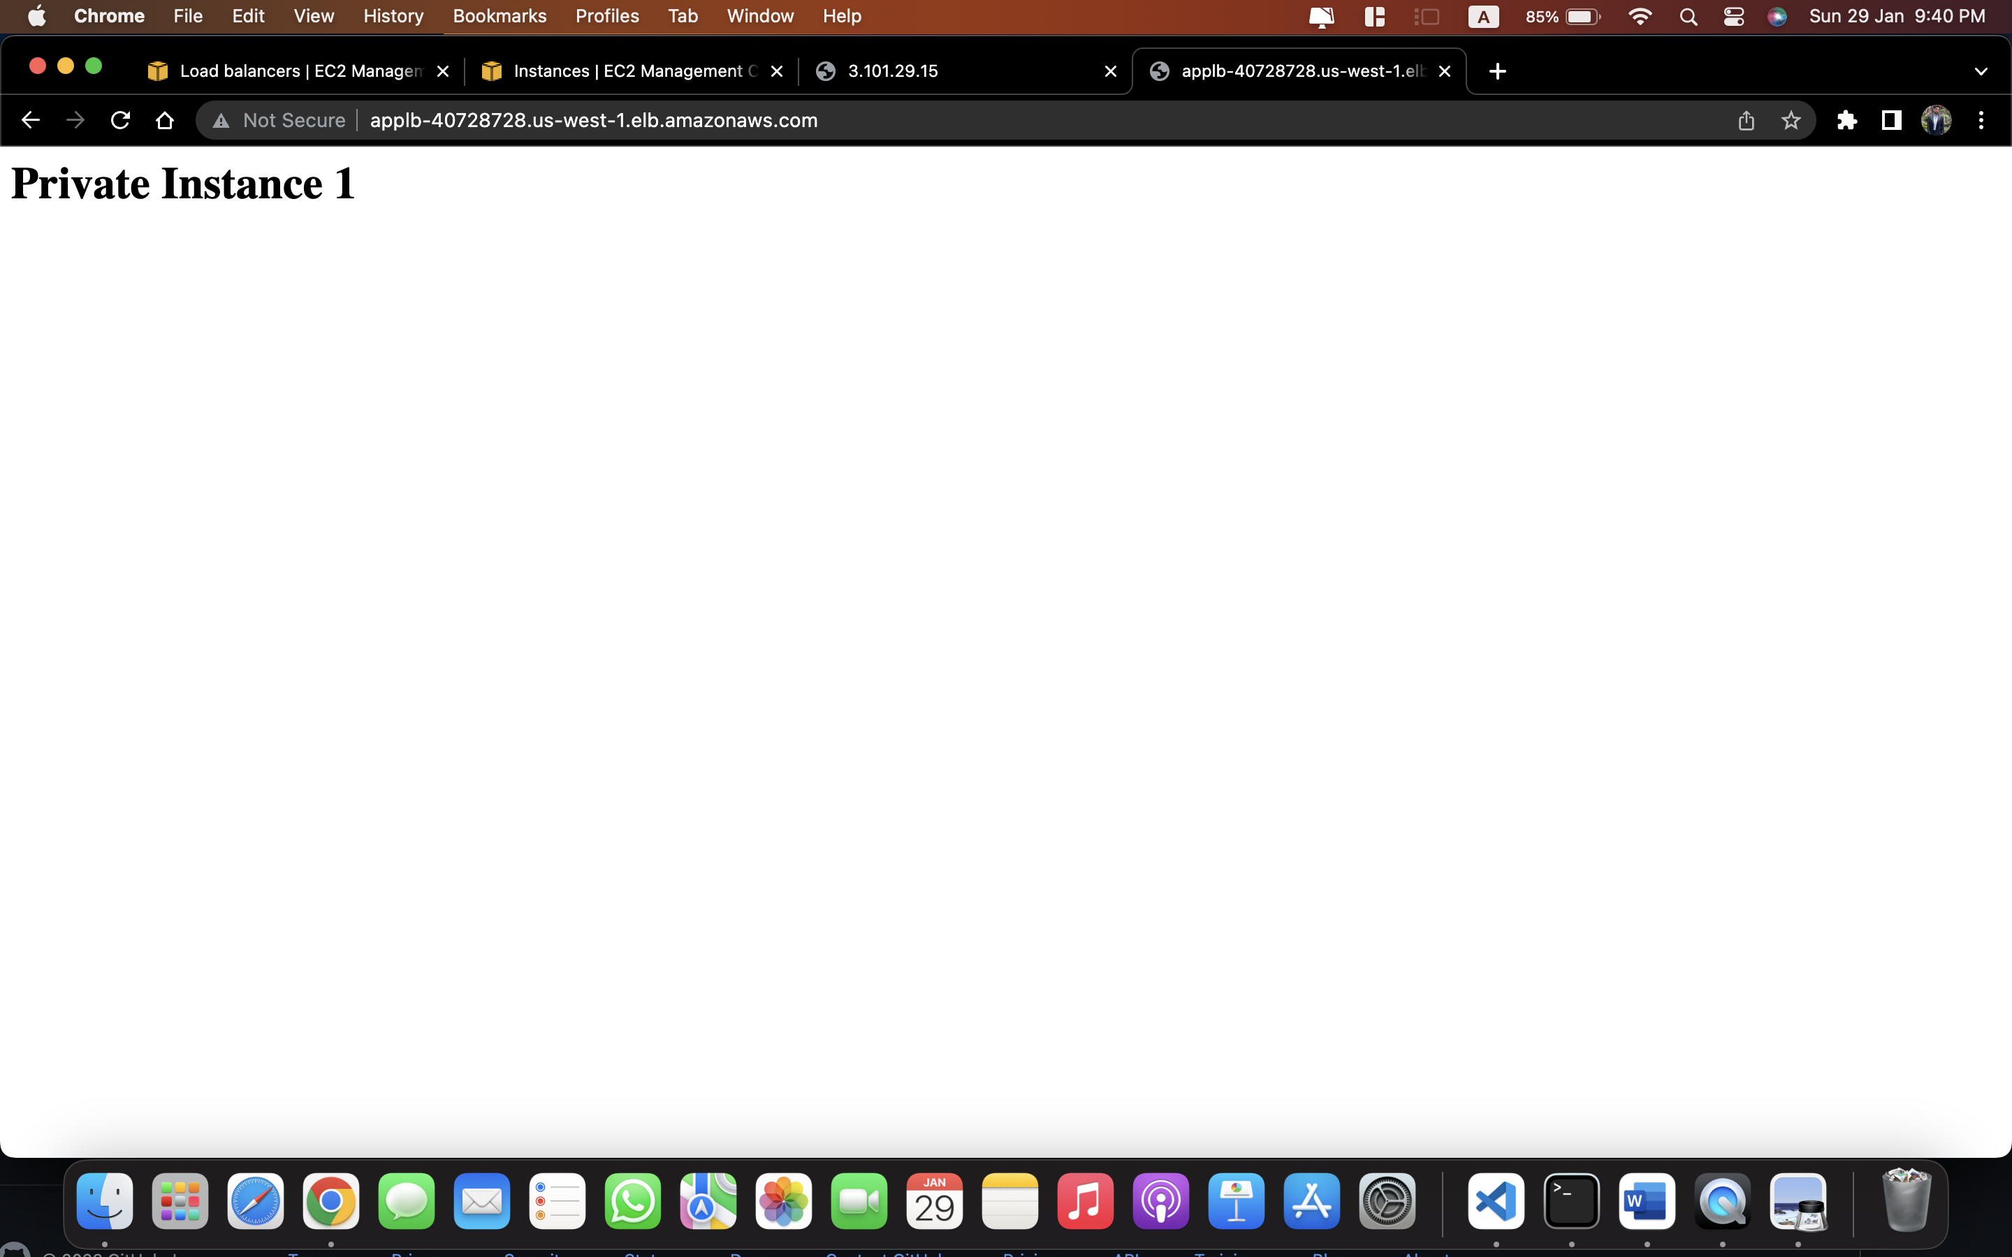Expand the tab search chevron
The image size is (2012, 1257).
click(1981, 71)
